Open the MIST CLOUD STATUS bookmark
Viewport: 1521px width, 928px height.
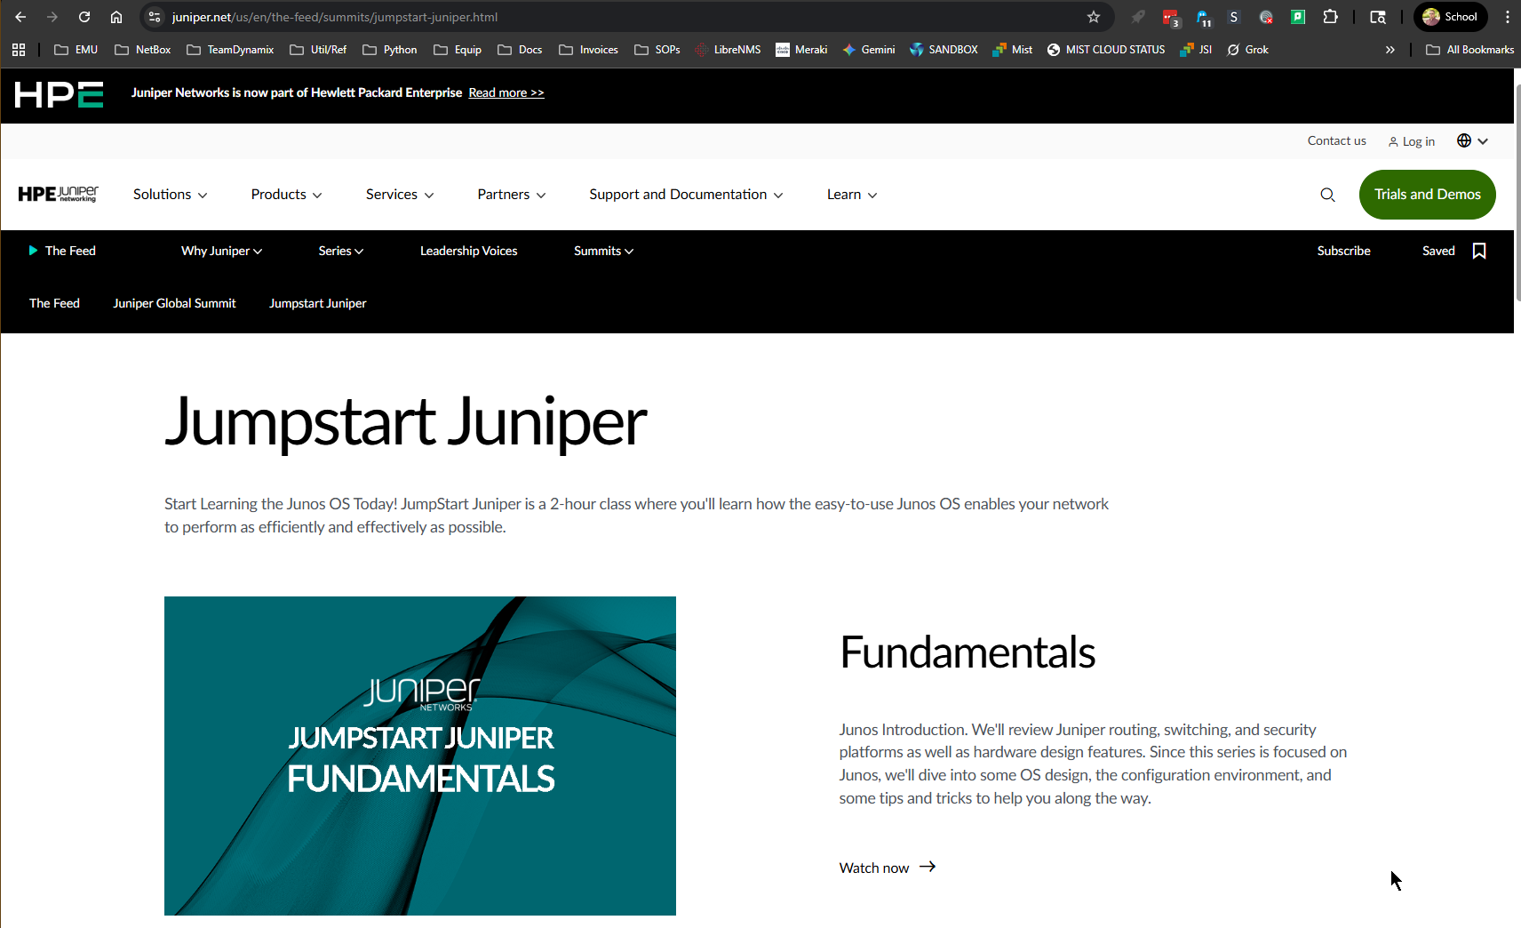point(1106,50)
